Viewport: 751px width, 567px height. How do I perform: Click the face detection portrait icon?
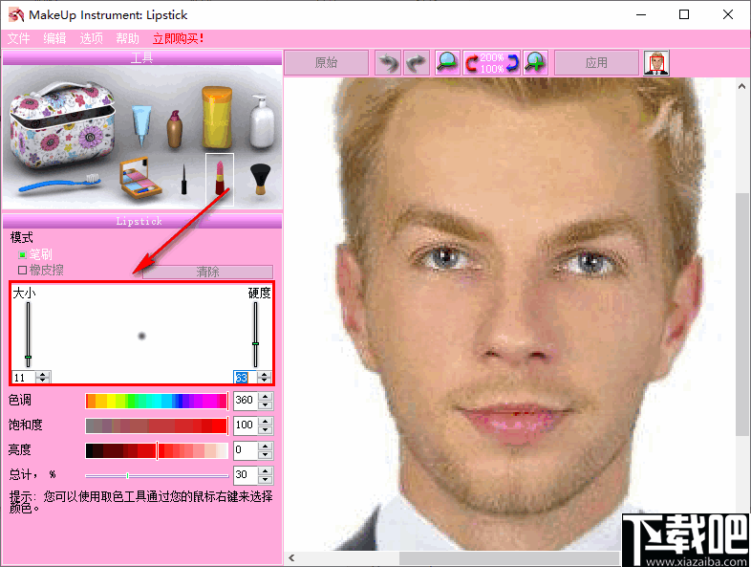click(656, 63)
